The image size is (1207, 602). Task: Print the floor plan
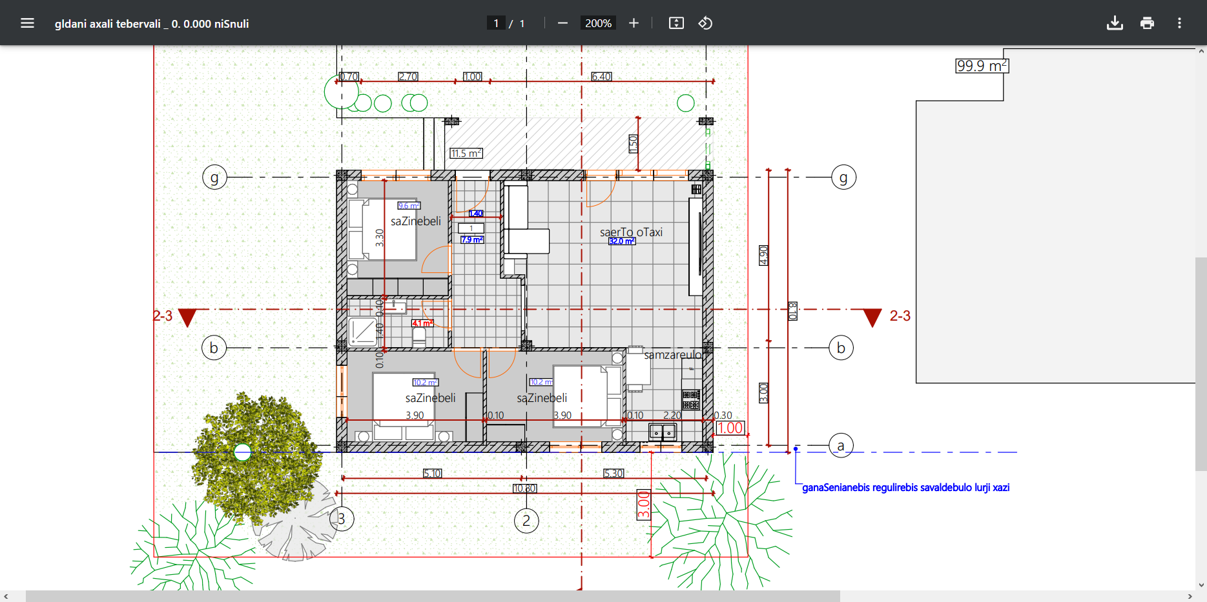(x=1147, y=23)
